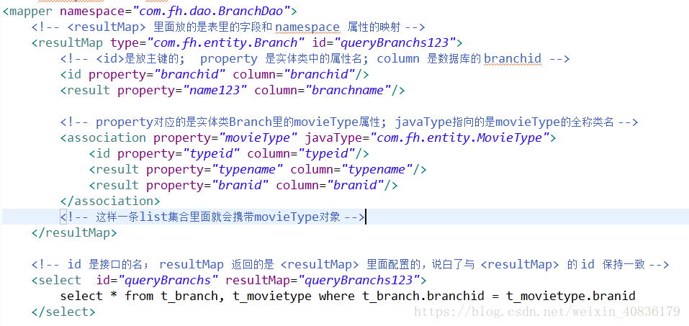Click "t_branch.branchid" in the where clause
Viewport: 689px width, 326px height.
[x=423, y=296]
